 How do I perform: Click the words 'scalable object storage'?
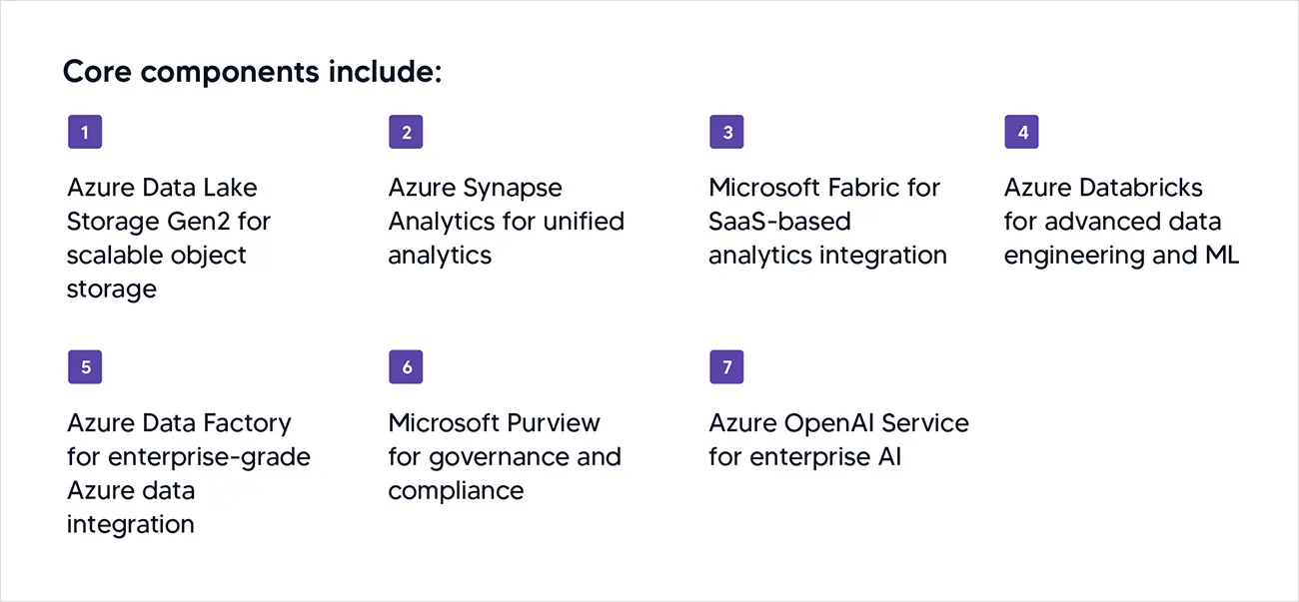pos(157,272)
